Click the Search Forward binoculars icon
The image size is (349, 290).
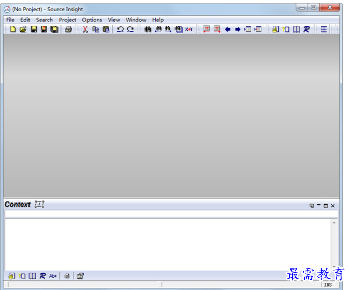[168, 29]
